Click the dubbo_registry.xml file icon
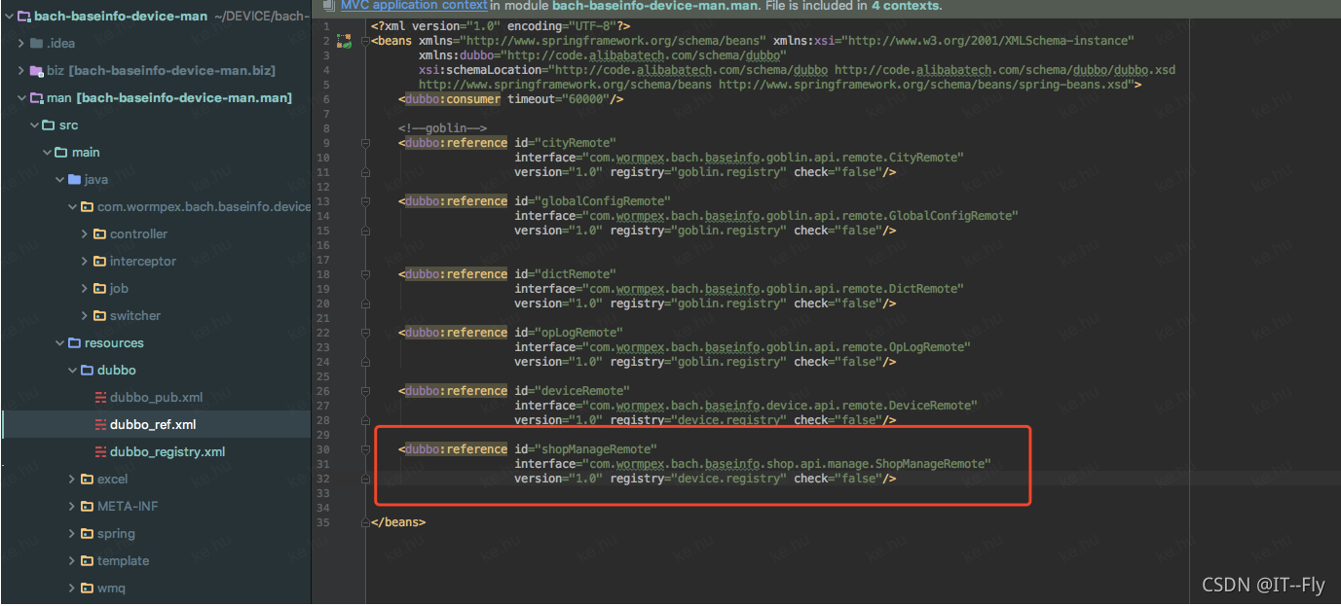The image size is (1341, 606). click(100, 452)
